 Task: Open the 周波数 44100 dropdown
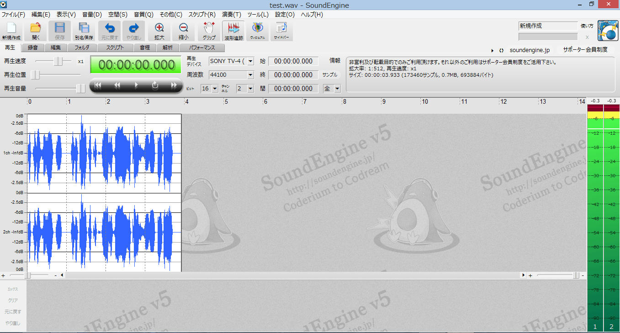(250, 75)
